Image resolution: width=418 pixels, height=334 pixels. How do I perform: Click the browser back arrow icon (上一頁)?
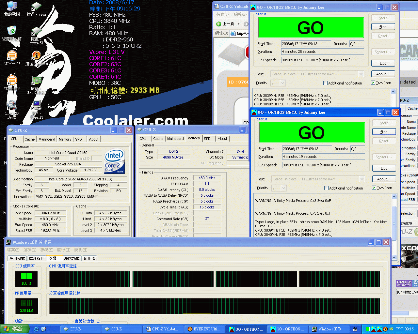coord(219,24)
